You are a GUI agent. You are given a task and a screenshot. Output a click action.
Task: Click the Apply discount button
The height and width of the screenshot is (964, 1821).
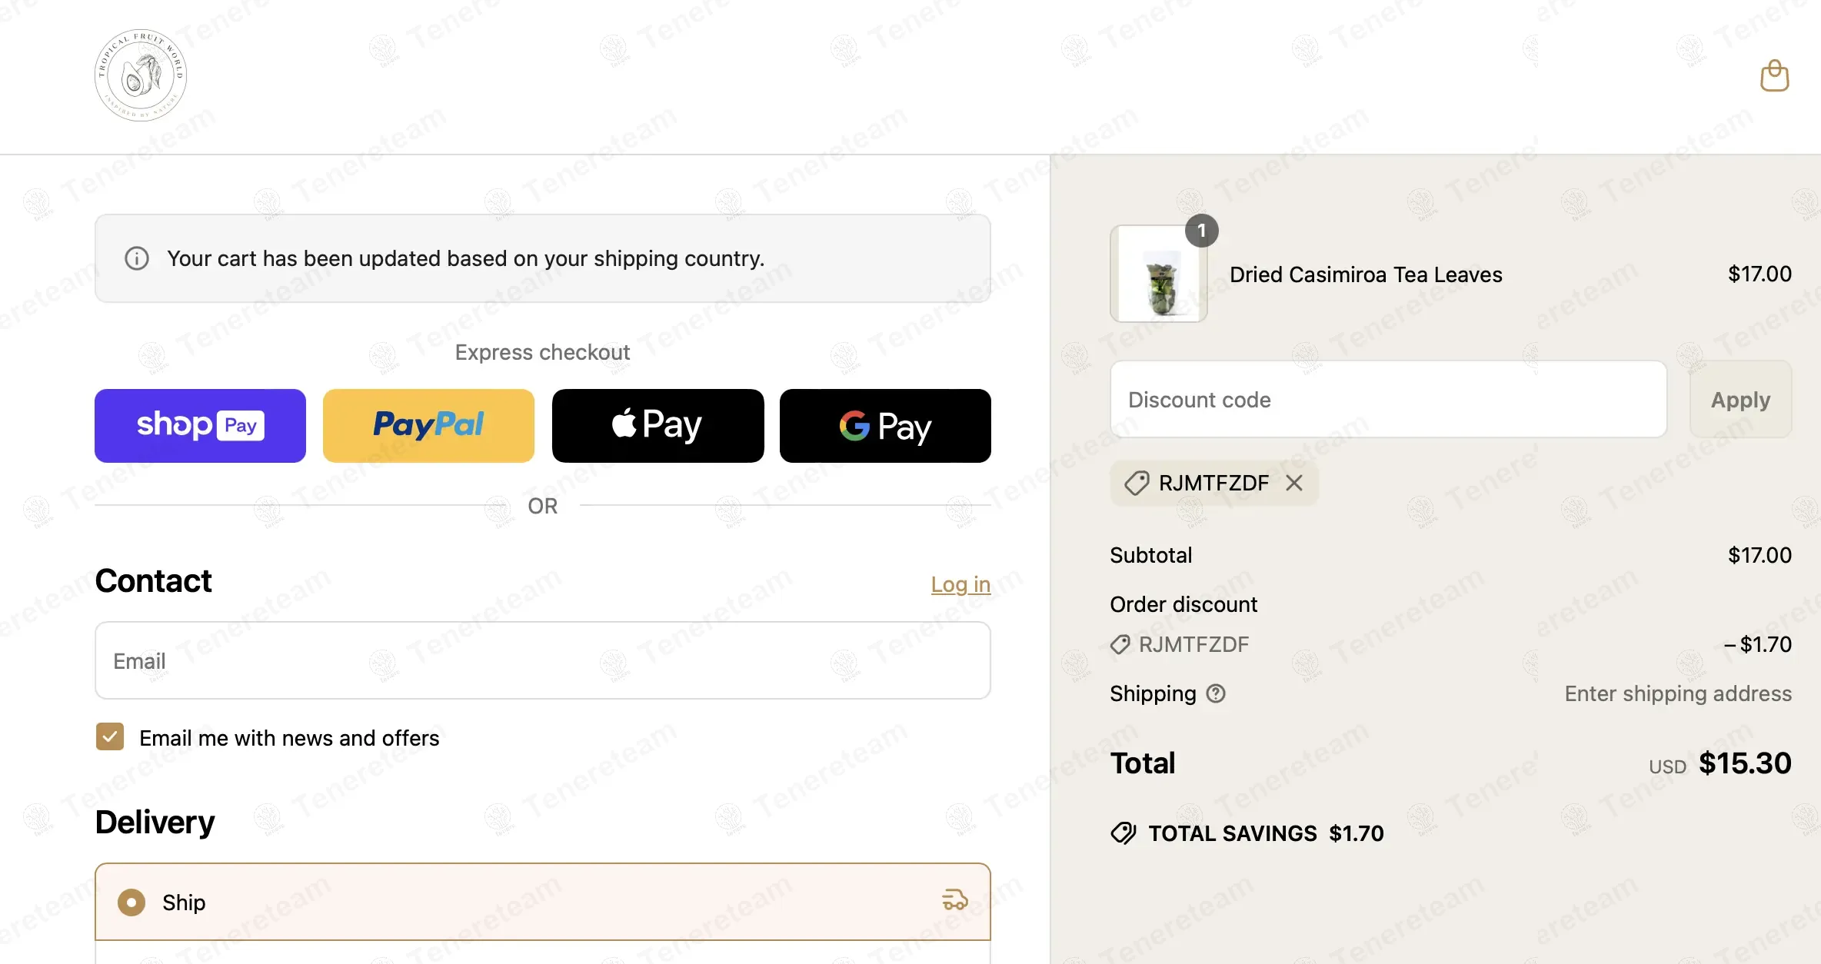point(1740,399)
